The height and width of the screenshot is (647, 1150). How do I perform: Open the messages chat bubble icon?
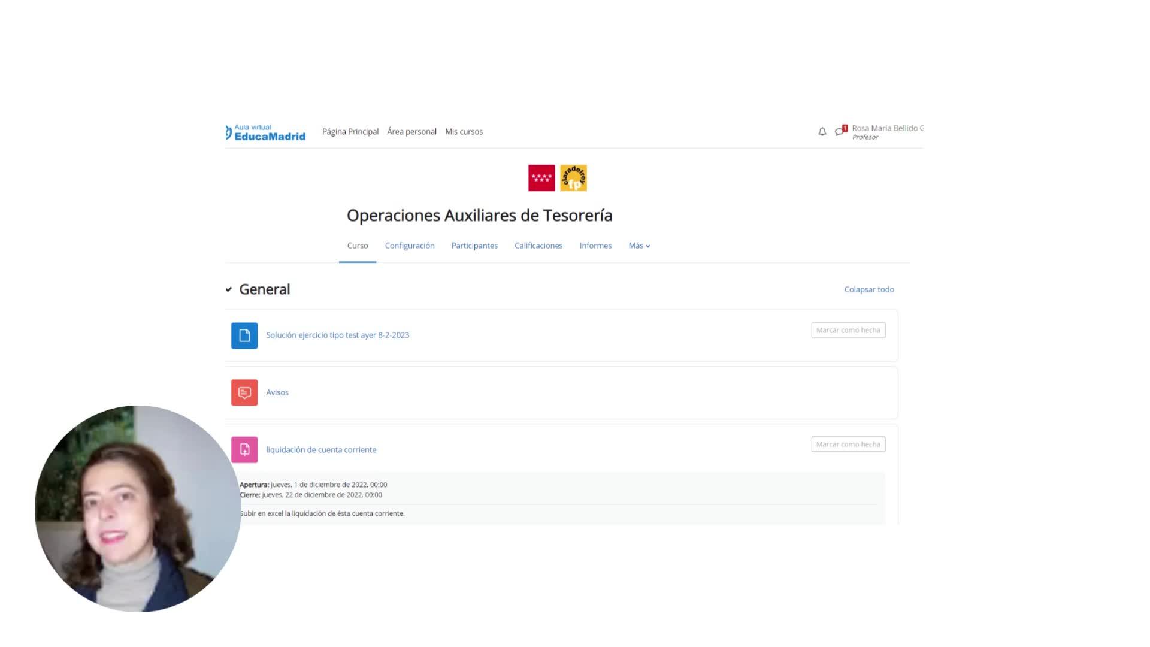click(x=840, y=131)
